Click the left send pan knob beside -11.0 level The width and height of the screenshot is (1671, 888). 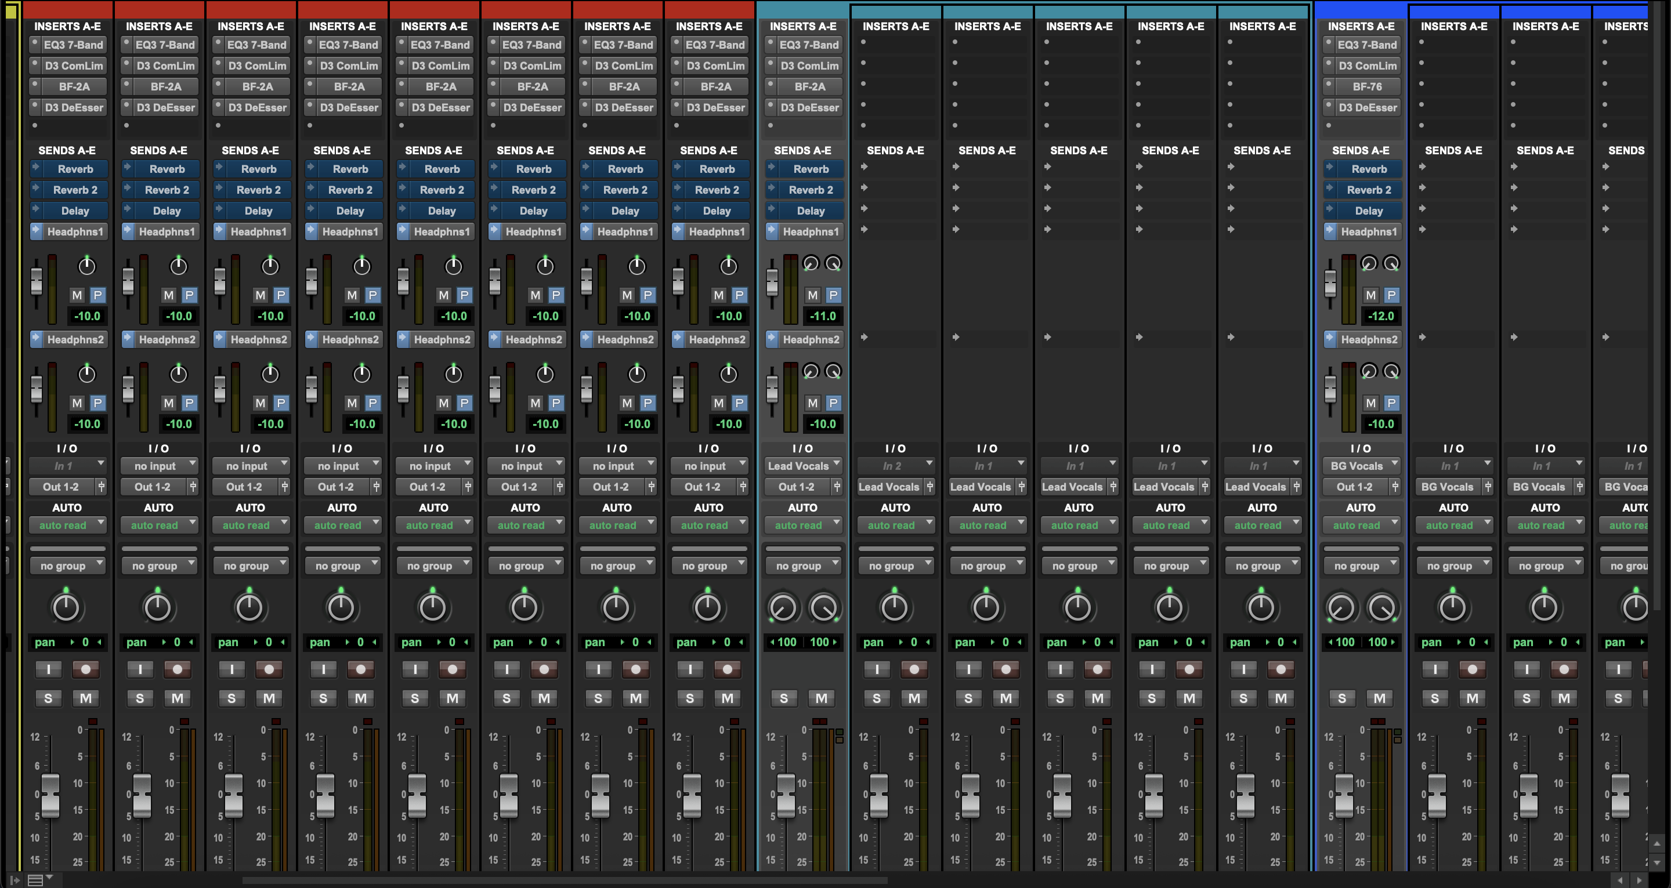pyautogui.click(x=811, y=263)
